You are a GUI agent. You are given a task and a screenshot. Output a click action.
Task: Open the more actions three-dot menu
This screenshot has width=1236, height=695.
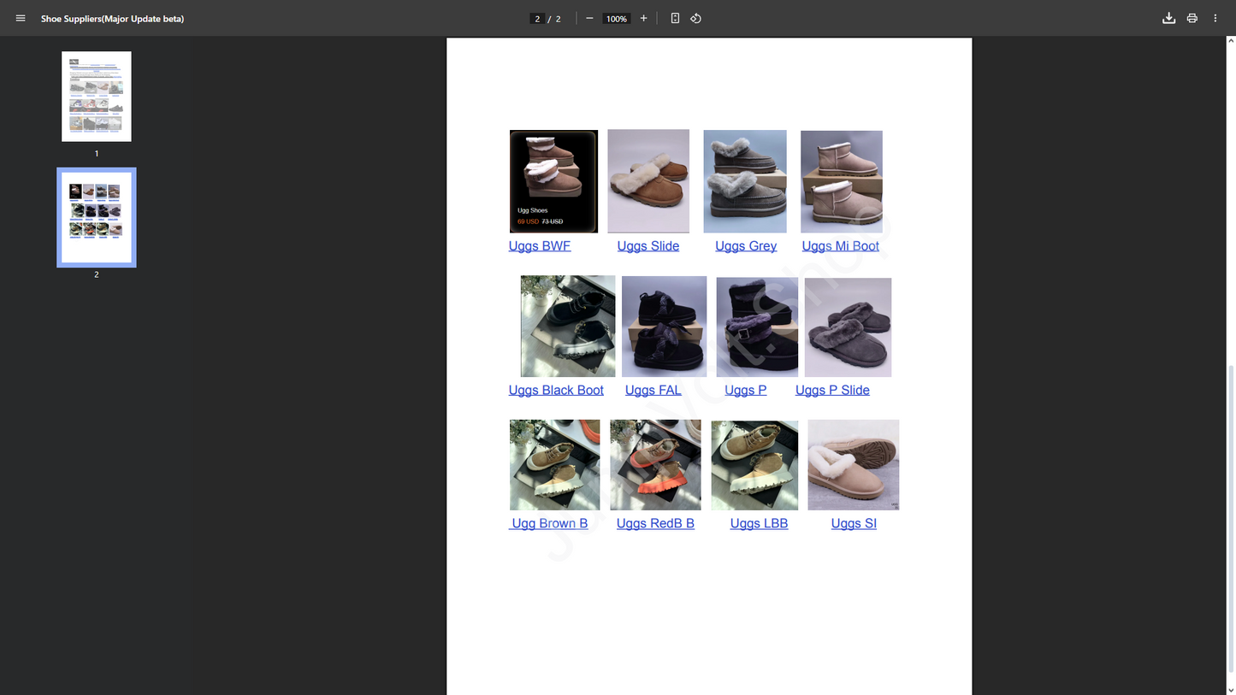tap(1215, 18)
